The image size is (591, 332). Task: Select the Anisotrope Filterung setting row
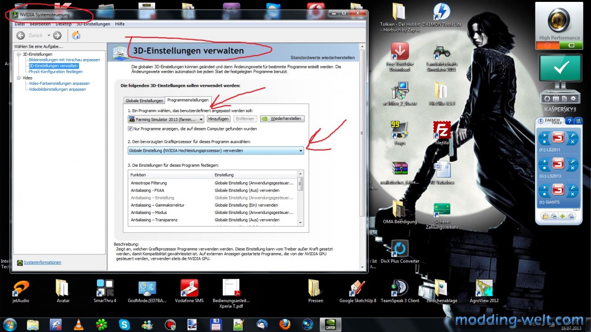(213, 183)
